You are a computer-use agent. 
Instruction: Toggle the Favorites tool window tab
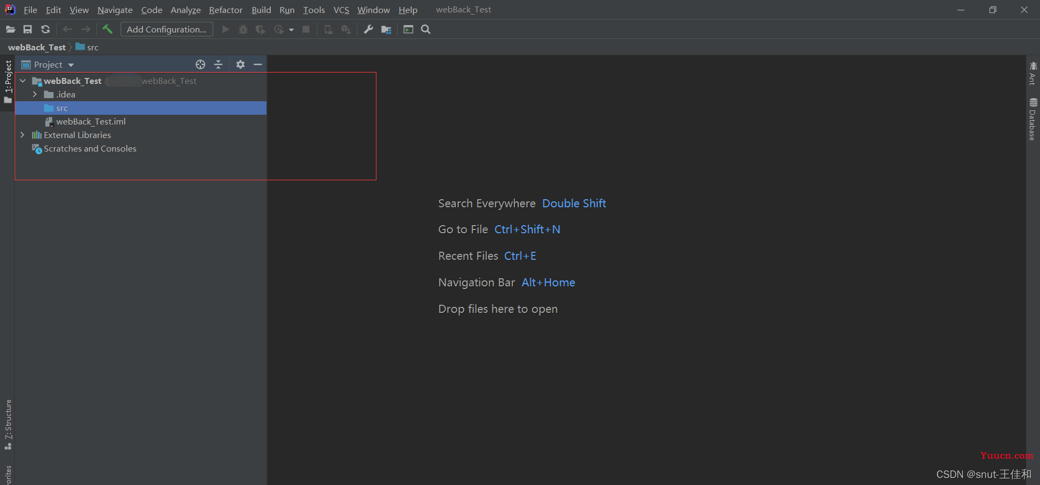(8, 474)
